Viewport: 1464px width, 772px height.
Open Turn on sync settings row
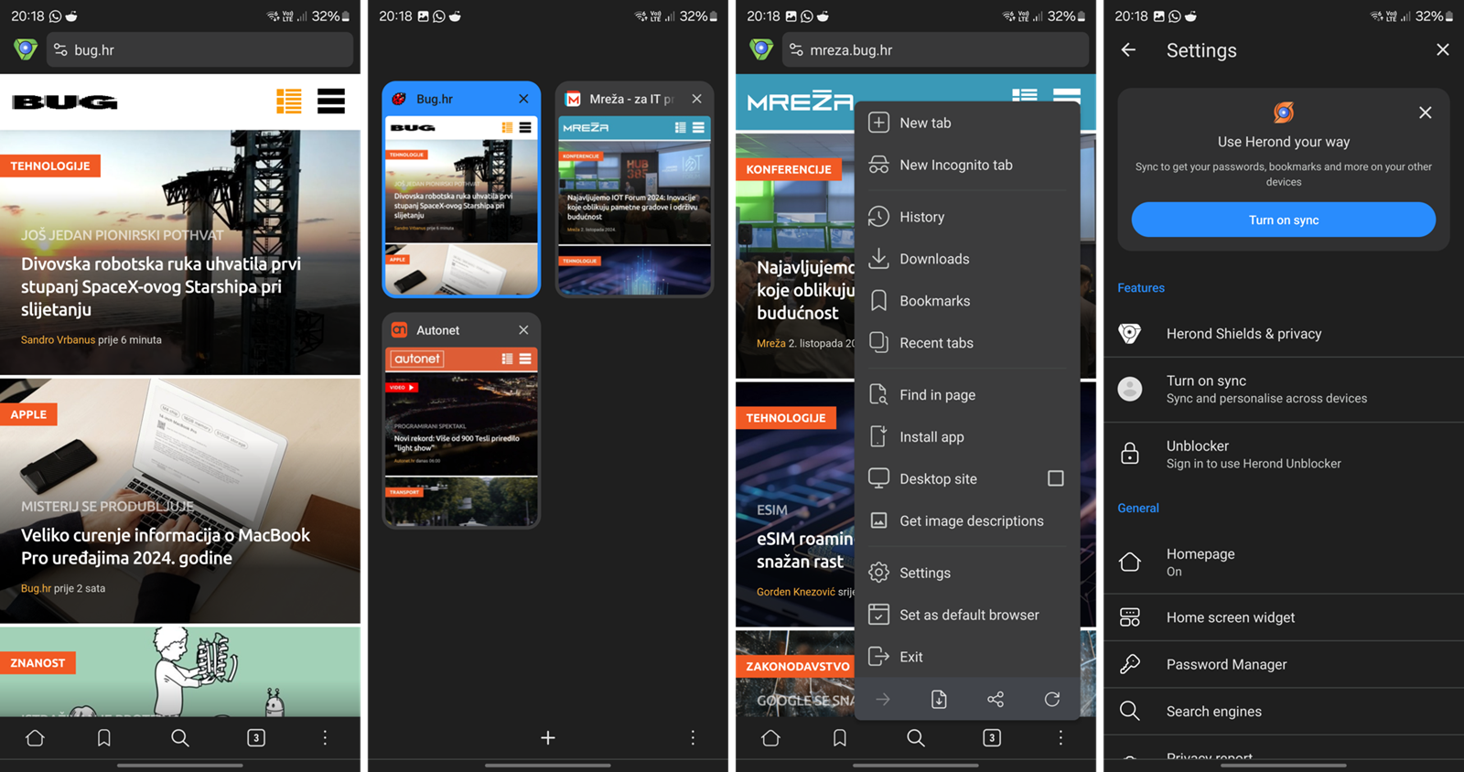(x=1284, y=390)
